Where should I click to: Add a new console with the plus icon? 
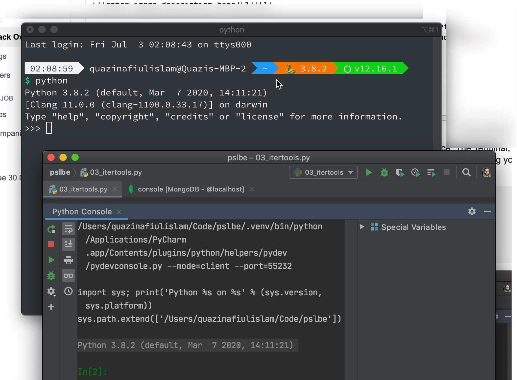click(x=51, y=307)
